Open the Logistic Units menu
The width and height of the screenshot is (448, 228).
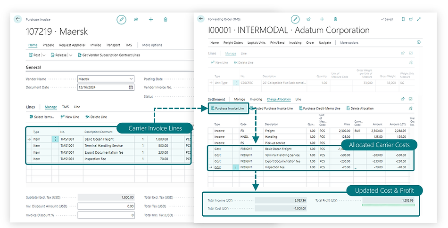click(256, 43)
